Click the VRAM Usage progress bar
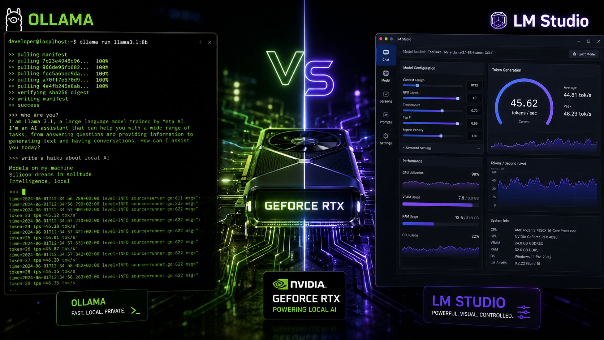The height and width of the screenshot is (340, 604). pos(441,205)
